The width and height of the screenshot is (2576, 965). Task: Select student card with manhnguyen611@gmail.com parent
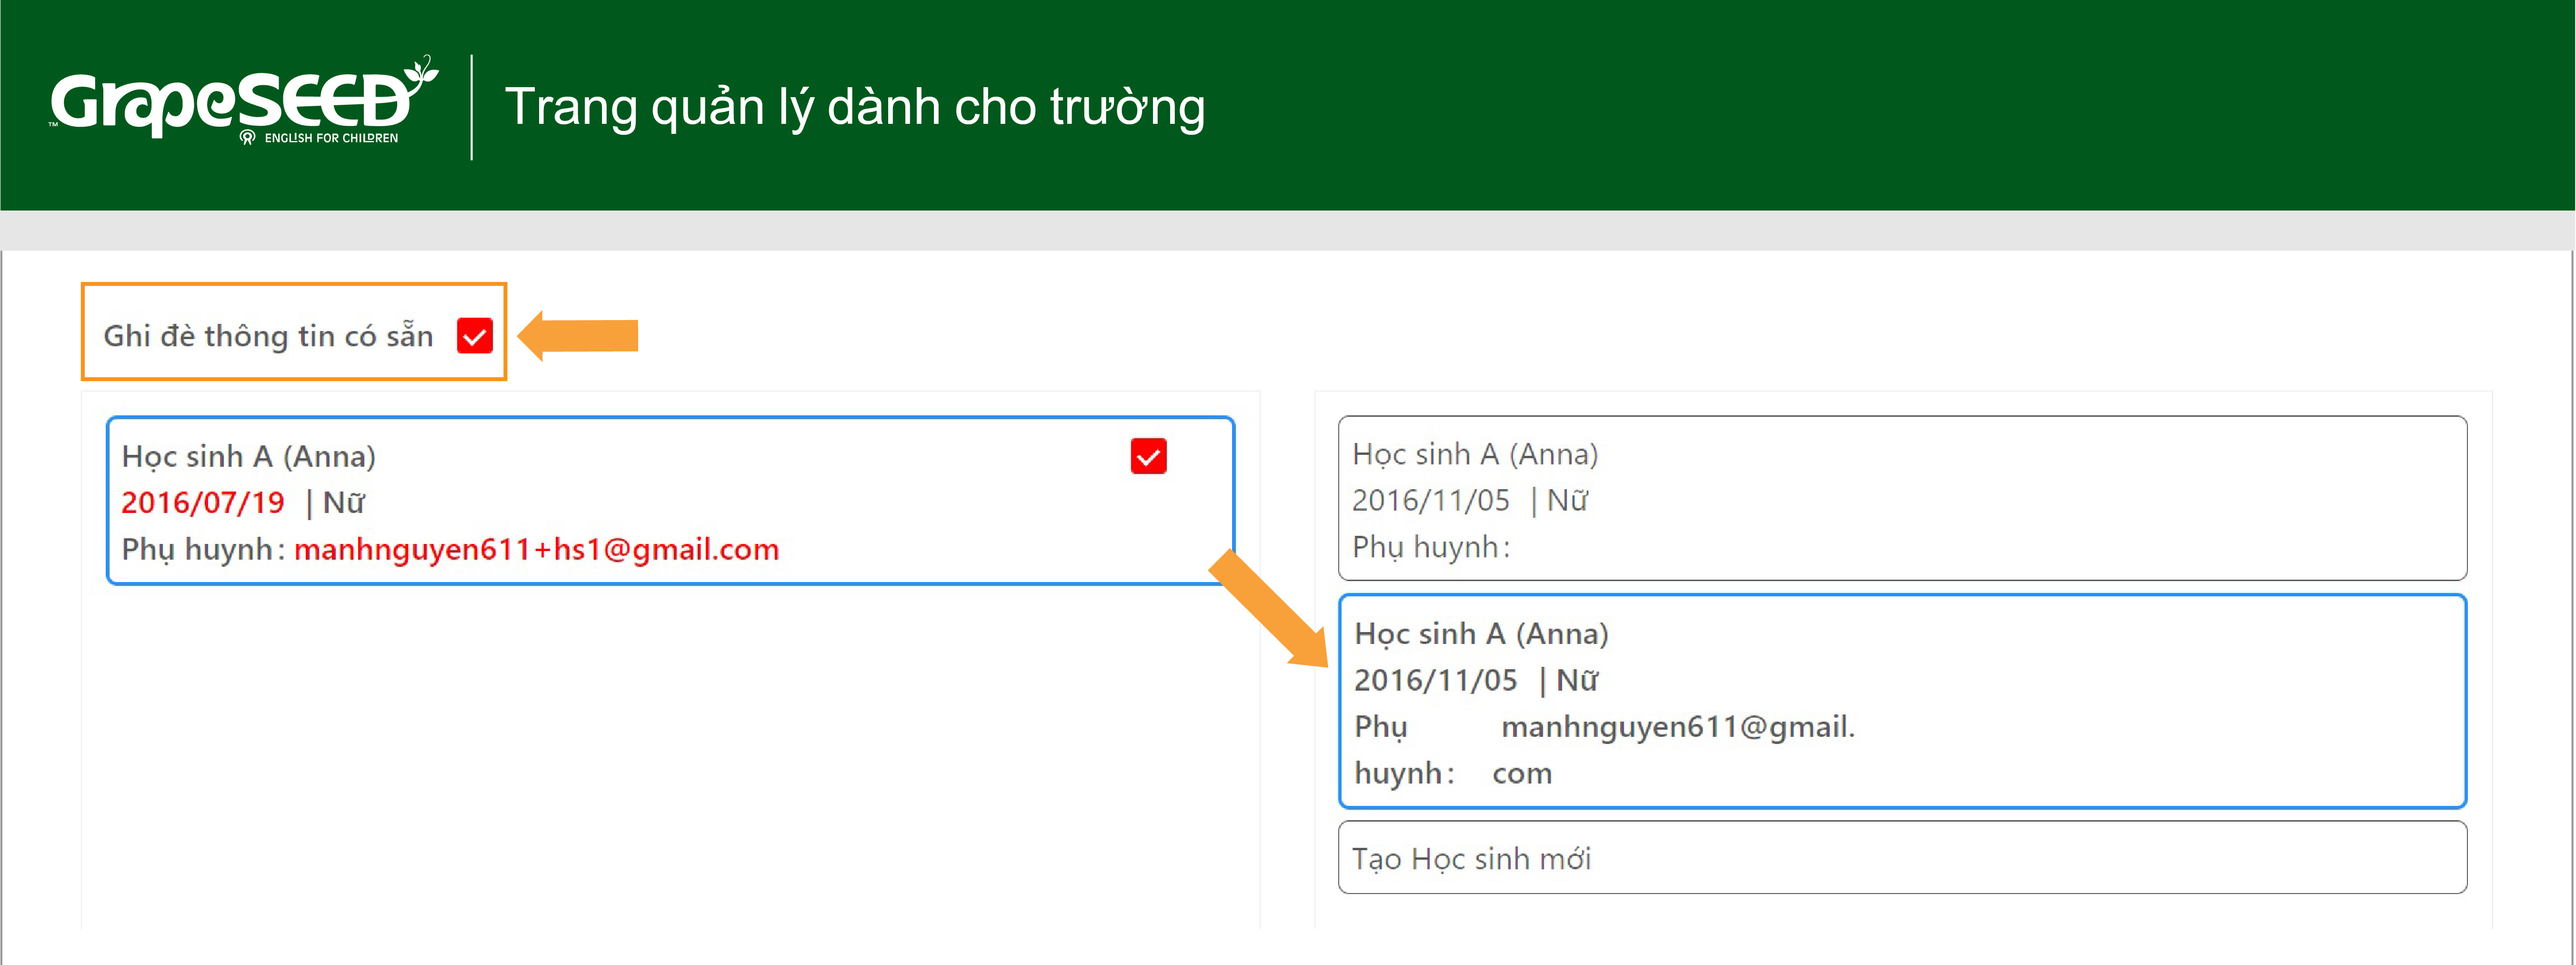(1902, 701)
